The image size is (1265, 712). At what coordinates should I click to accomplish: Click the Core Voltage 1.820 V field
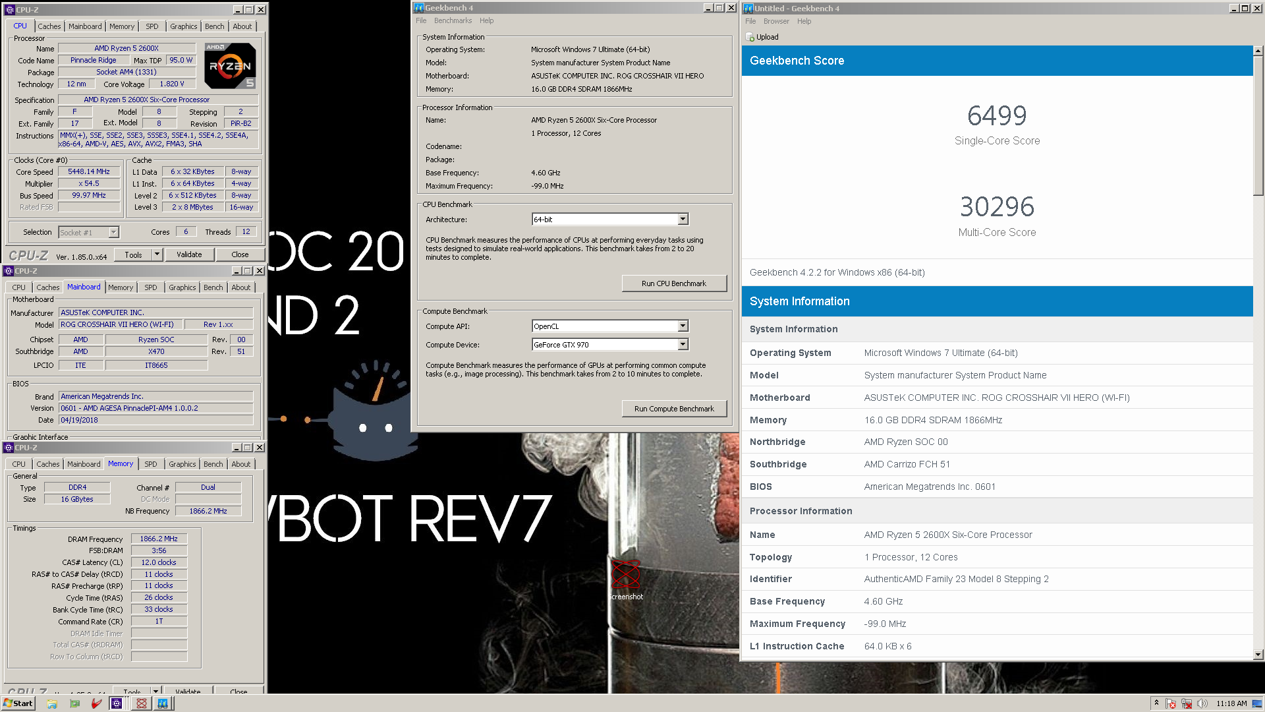[x=171, y=84]
